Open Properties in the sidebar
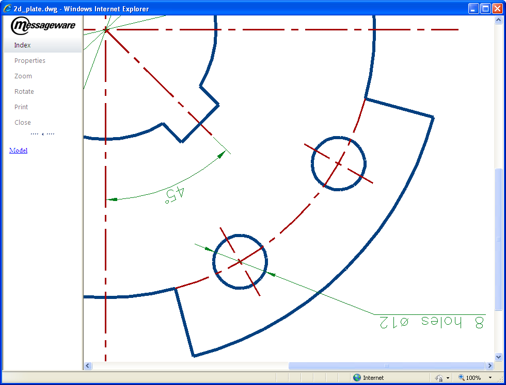The width and height of the screenshot is (506, 385). coord(30,61)
